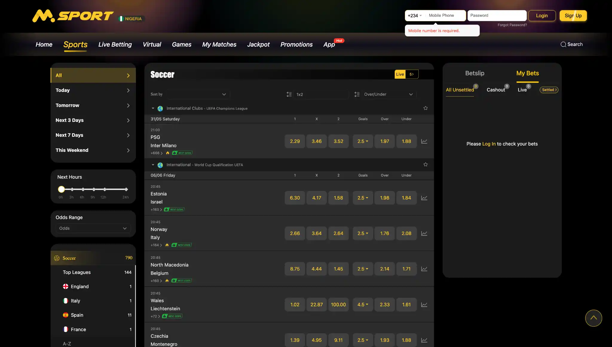The image size is (612, 347).
Task: Collapse the UEFA Champions League section
Action: [153, 108]
